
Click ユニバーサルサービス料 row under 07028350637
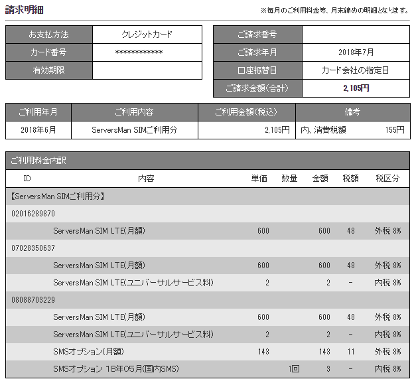208,283
